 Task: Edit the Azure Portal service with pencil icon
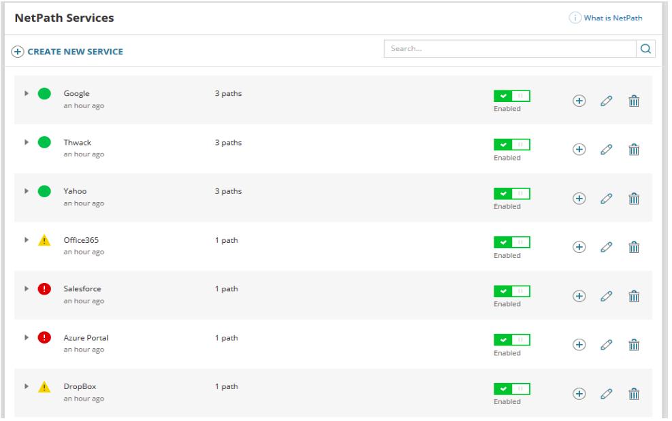pos(606,345)
